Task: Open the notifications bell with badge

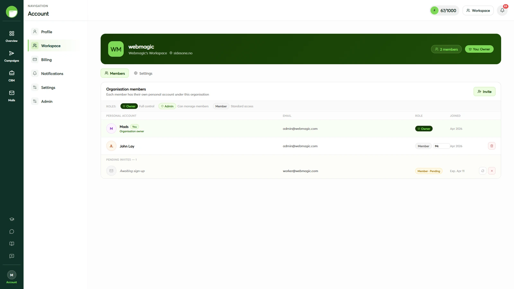Action: pos(502,10)
